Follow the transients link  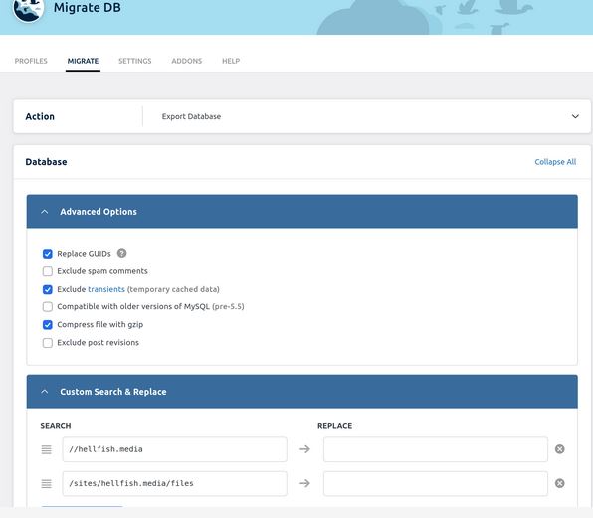pyautogui.click(x=106, y=289)
